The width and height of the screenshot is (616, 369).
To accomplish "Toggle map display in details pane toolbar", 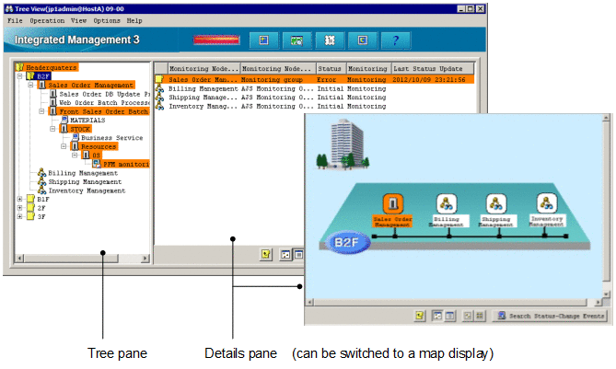I will (x=285, y=255).
